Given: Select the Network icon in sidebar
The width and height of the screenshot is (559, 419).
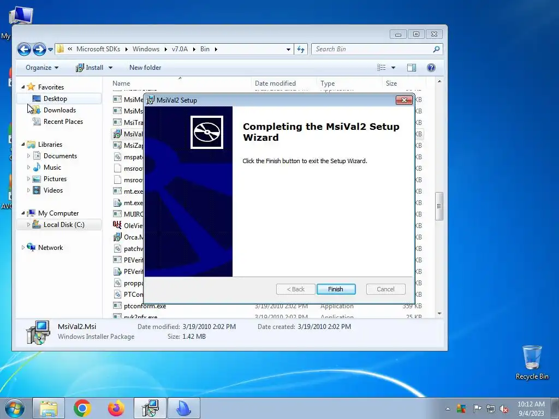Looking at the screenshot, I should pos(31,247).
